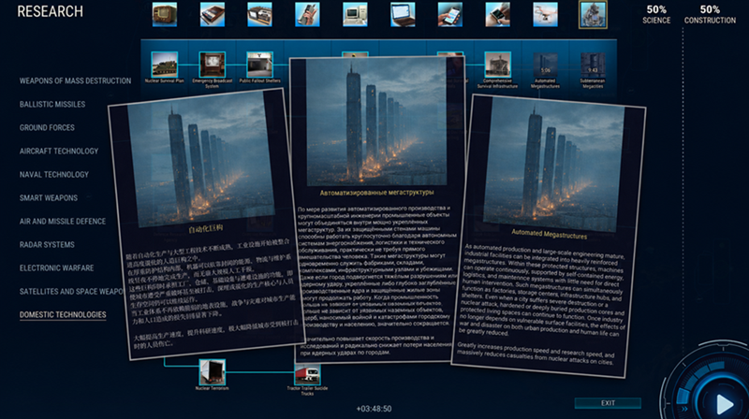Select the desktop PC era icon
Viewport: 749px width, 419px height.
[x=355, y=14]
